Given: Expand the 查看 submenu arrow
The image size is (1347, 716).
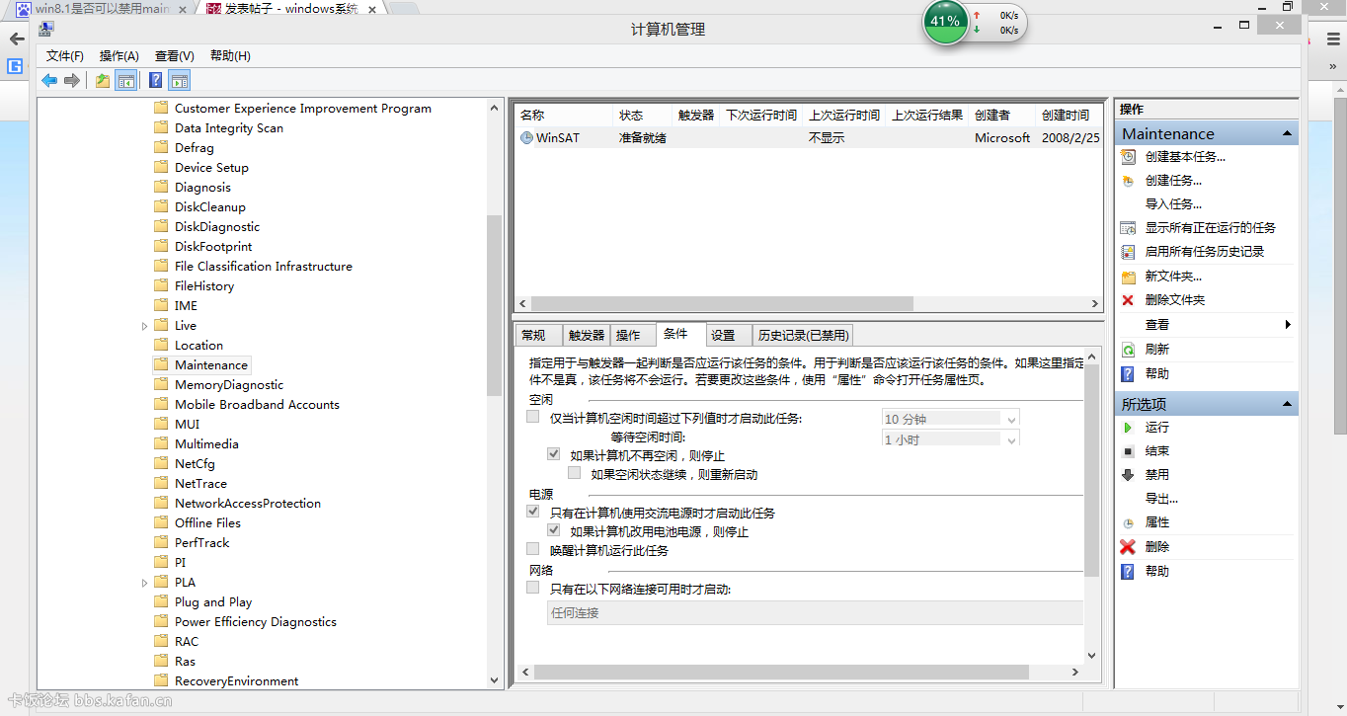Looking at the screenshot, I should pyautogui.click(x=1288, y=324).
